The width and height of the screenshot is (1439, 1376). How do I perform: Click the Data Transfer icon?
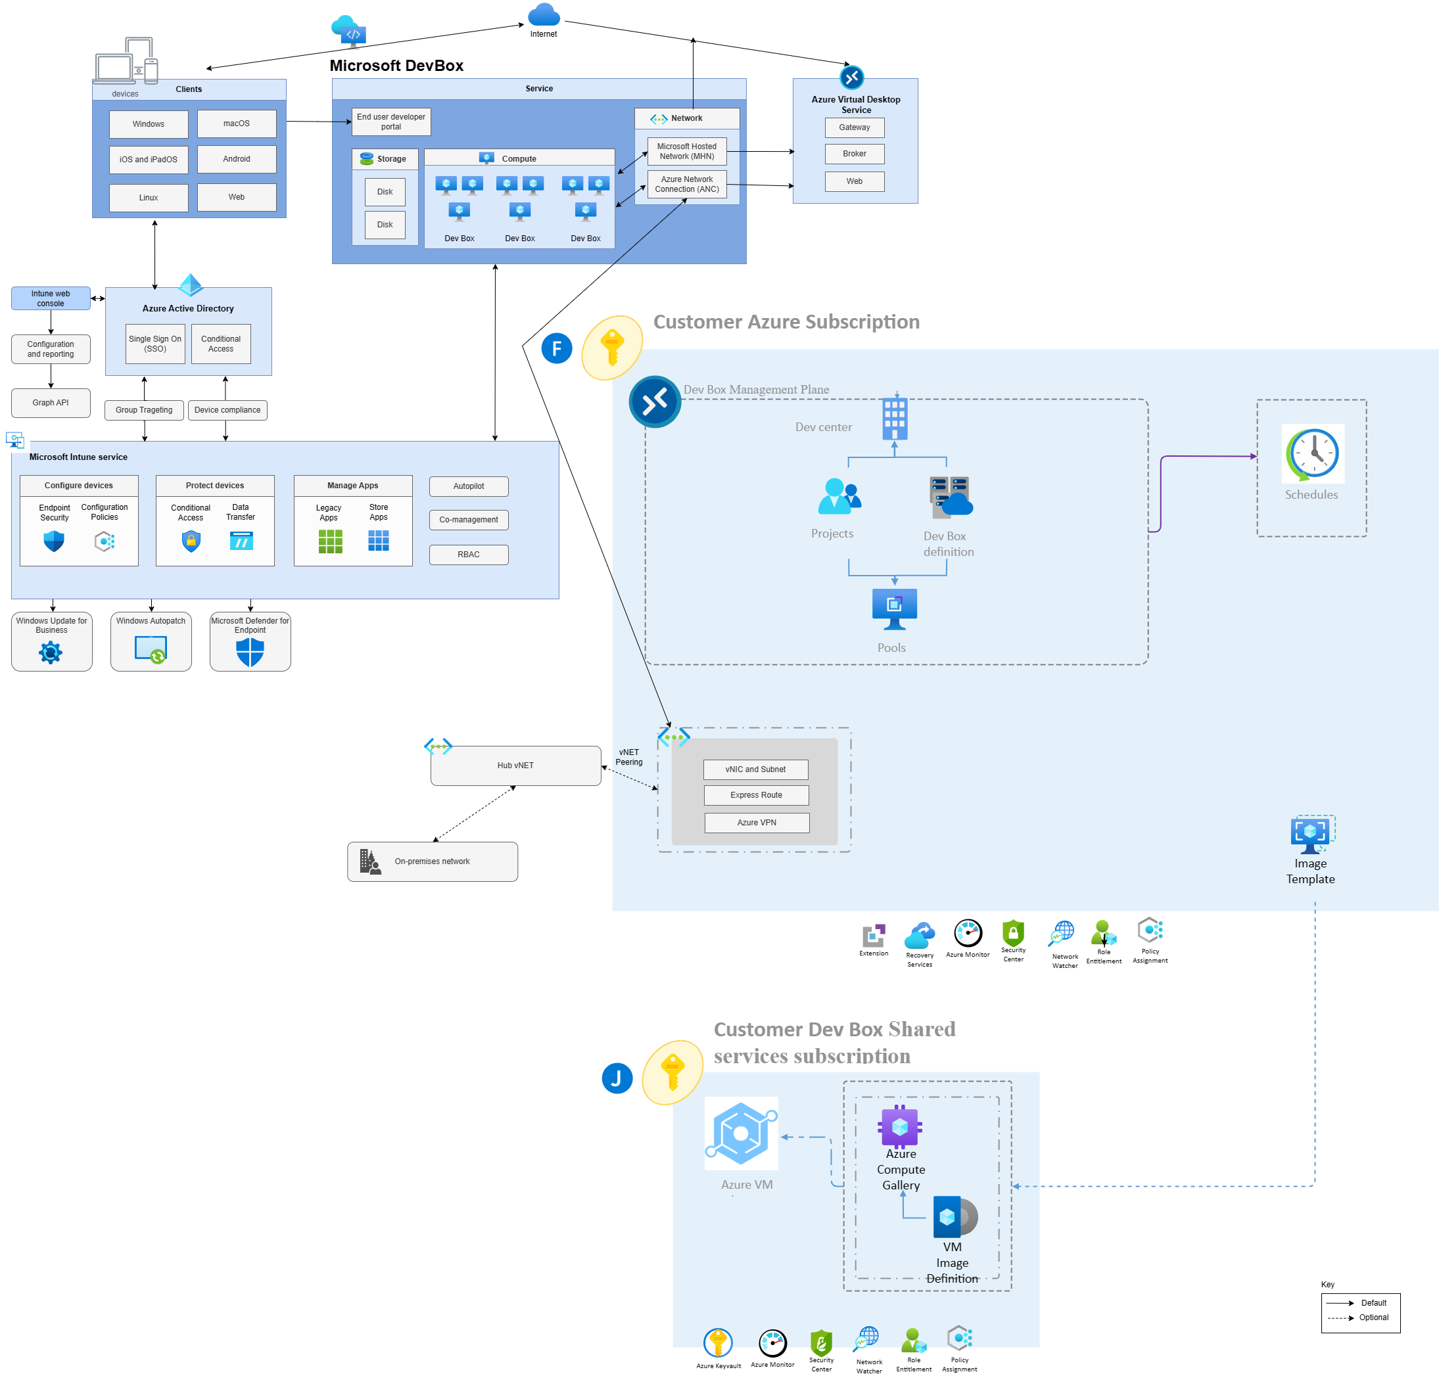click(241, 541)
